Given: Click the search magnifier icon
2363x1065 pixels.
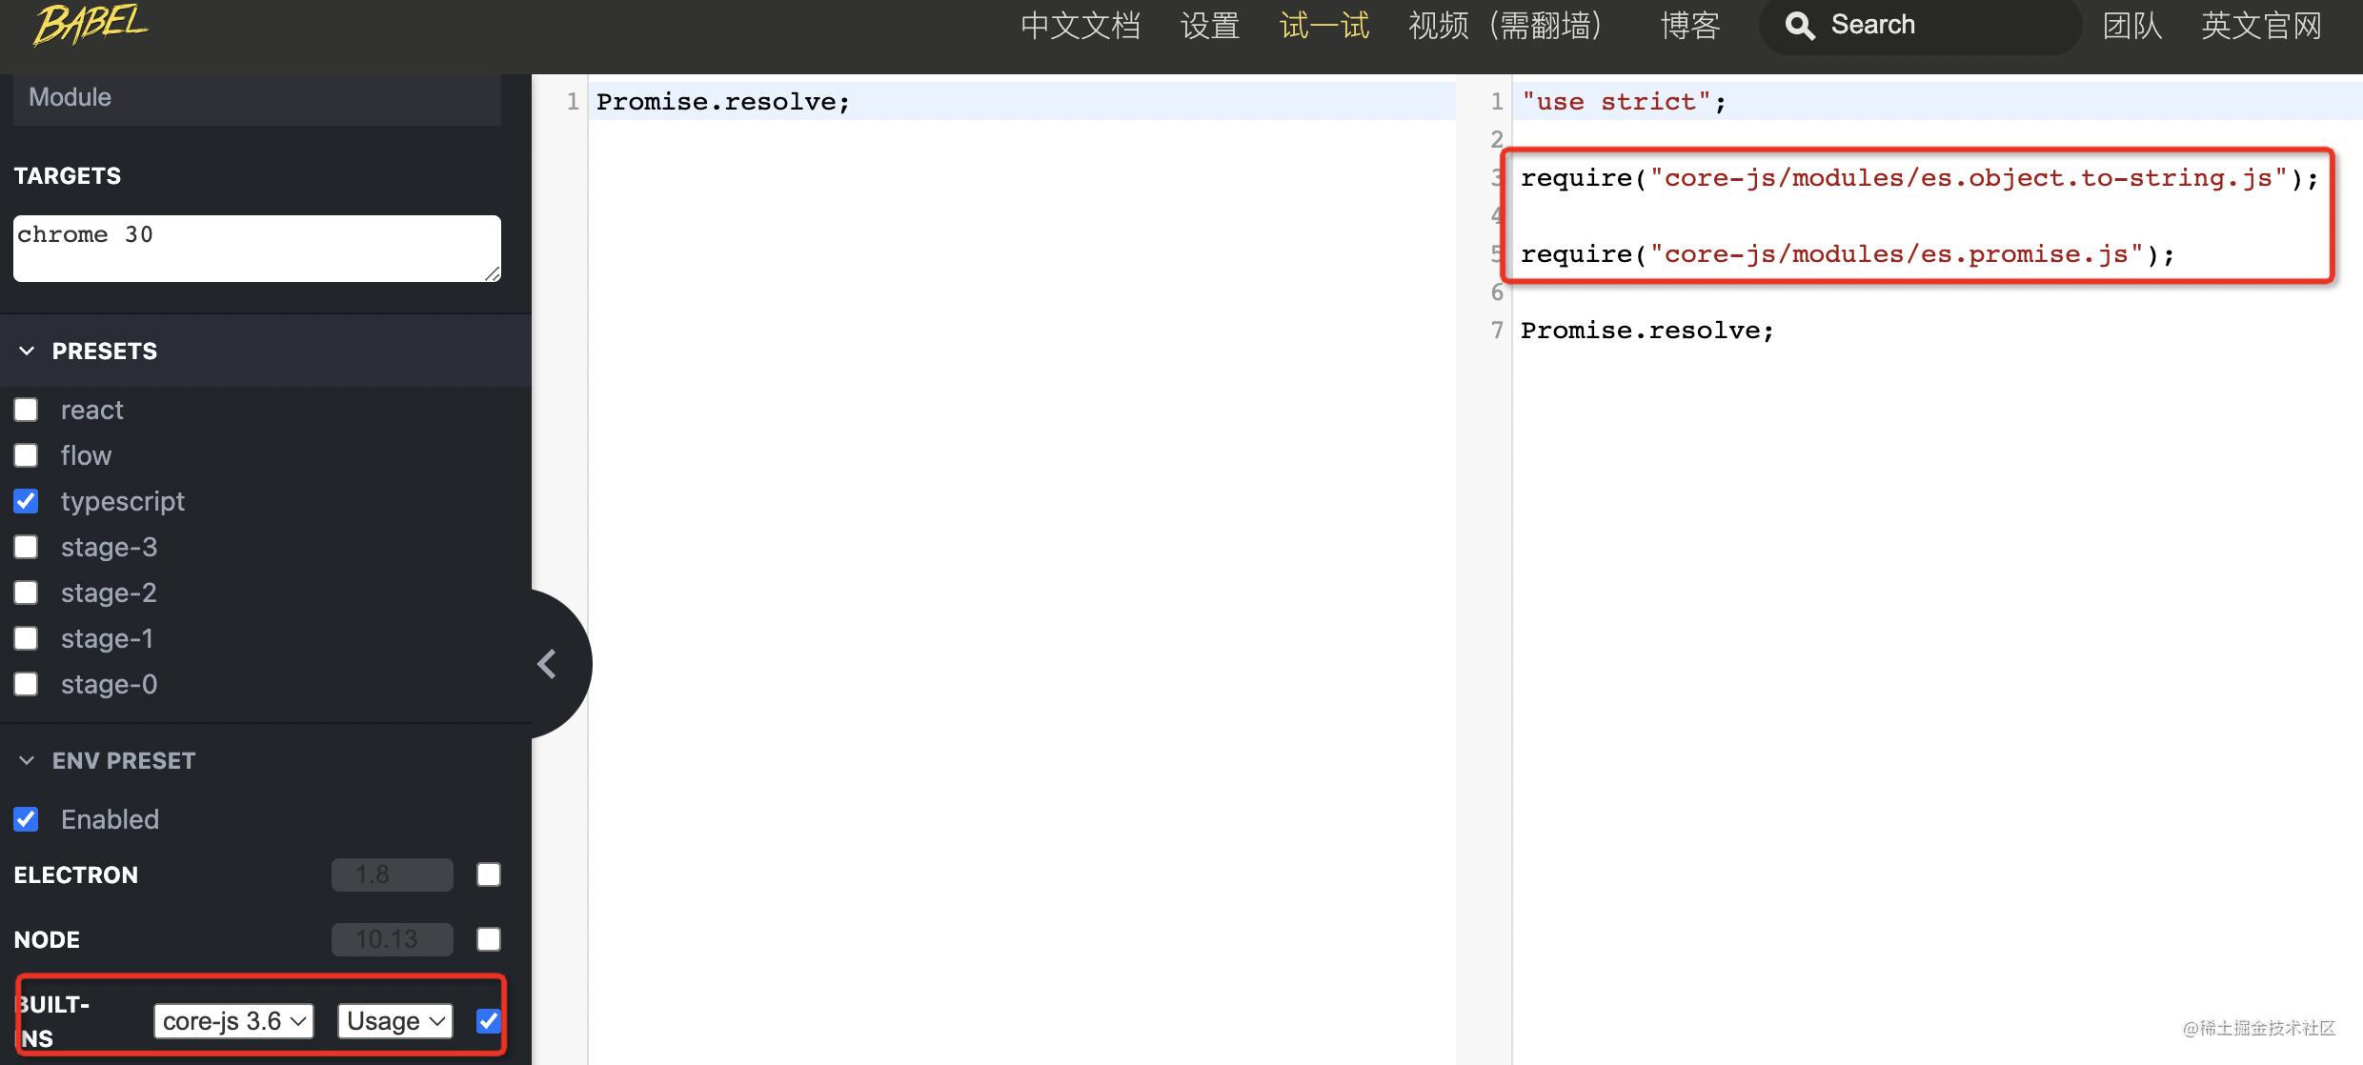Looking at the screenshot, I should [x=1799, y=26].
